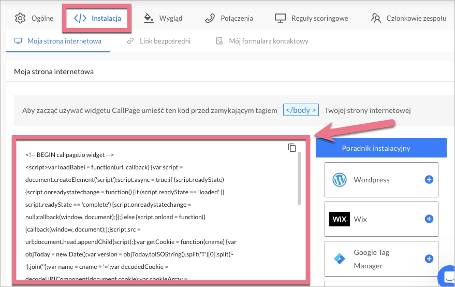Screen dimensions: 455x287
Task: Click the Wordpress logo icon
Action: [340, 180]
